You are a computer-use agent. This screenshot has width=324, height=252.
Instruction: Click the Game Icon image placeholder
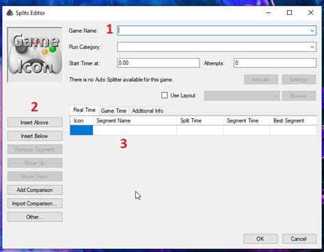click(35, 55)
